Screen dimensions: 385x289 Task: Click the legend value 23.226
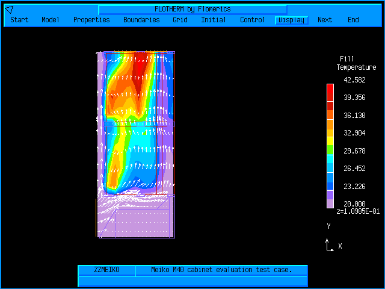click(x=354, y=187)
